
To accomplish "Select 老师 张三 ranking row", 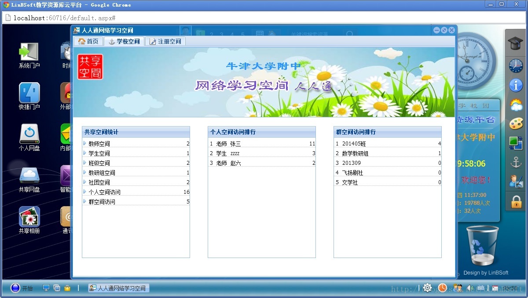I will [262, 144].
